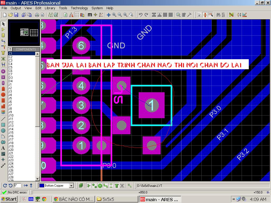Screen dimensions: 271x203
Task: Open the File menu
Action: tap(4, 8)
